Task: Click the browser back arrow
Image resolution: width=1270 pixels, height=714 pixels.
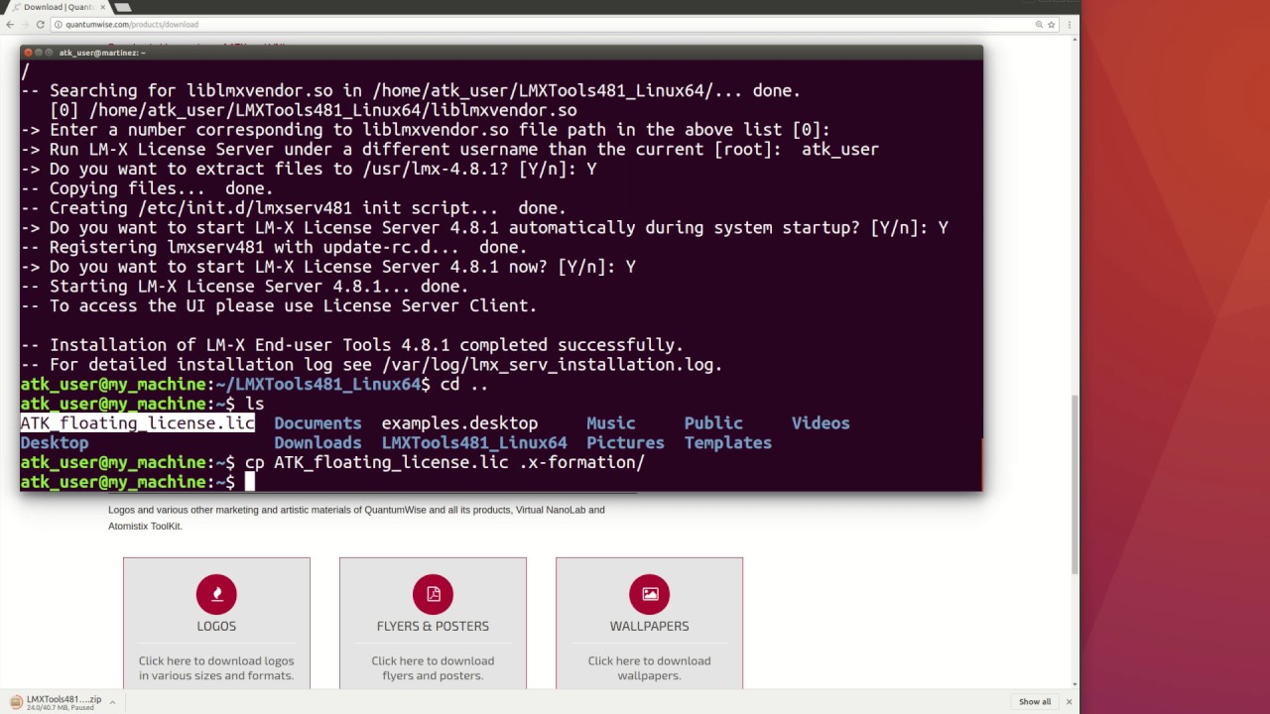Action: tap(10, 24)
